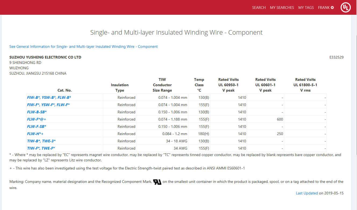The width and height of the screenshot is (357, 210).
Task: Open MY TAGS in header
Action: click(x=306, y=8)
